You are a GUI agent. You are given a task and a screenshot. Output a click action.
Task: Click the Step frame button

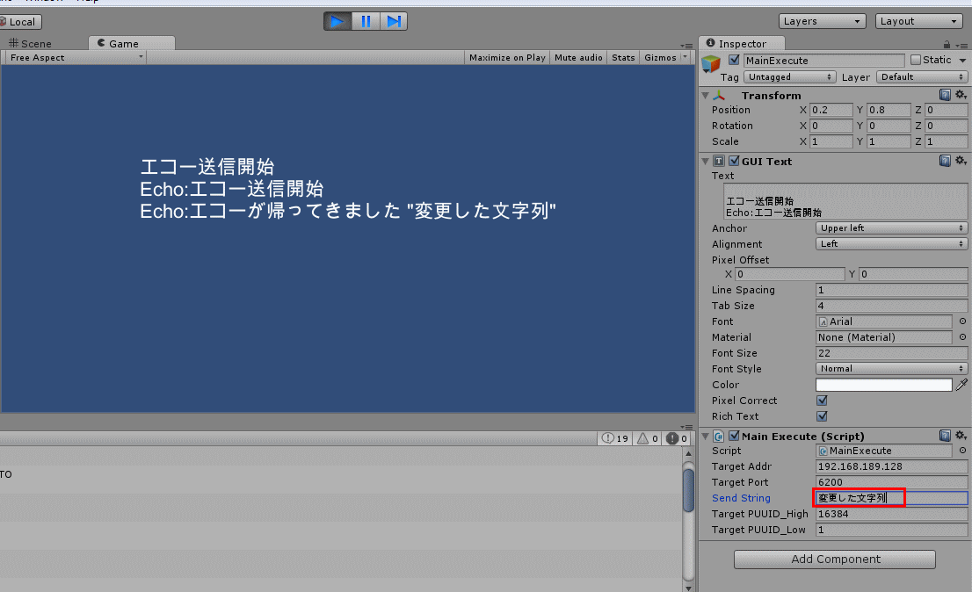tap(393, 21)
